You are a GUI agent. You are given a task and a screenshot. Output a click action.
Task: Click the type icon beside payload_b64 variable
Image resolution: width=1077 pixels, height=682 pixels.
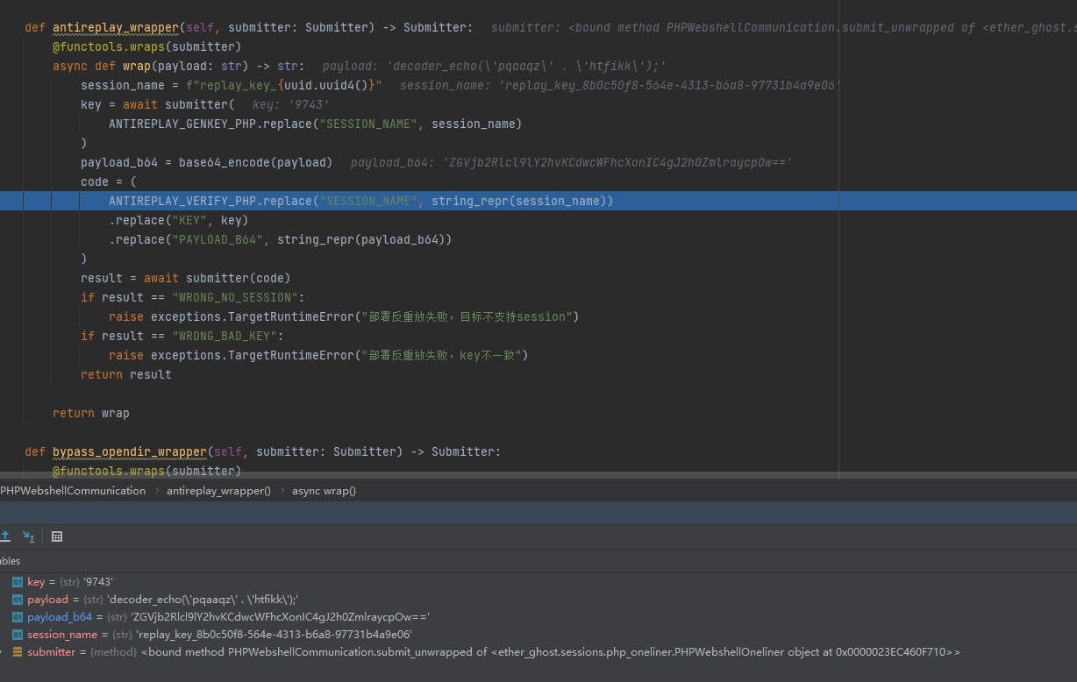18,617
